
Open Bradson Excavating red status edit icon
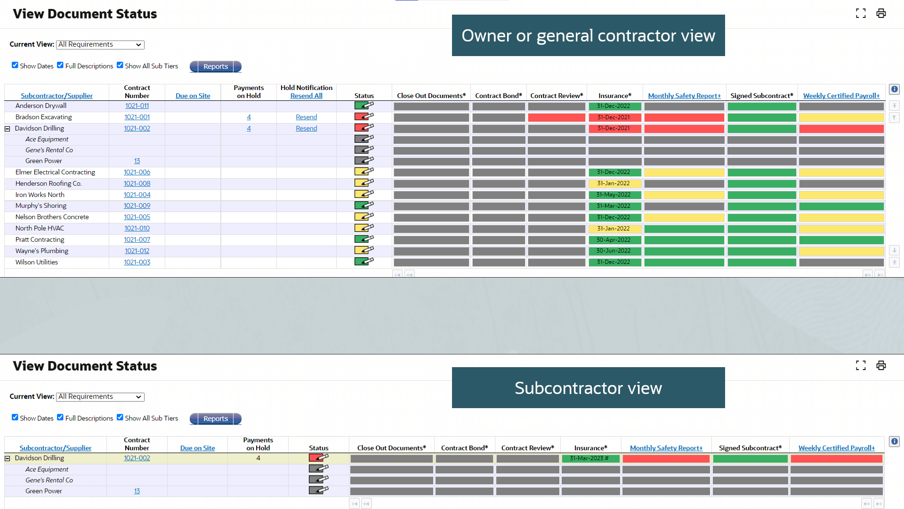[364, 116]
